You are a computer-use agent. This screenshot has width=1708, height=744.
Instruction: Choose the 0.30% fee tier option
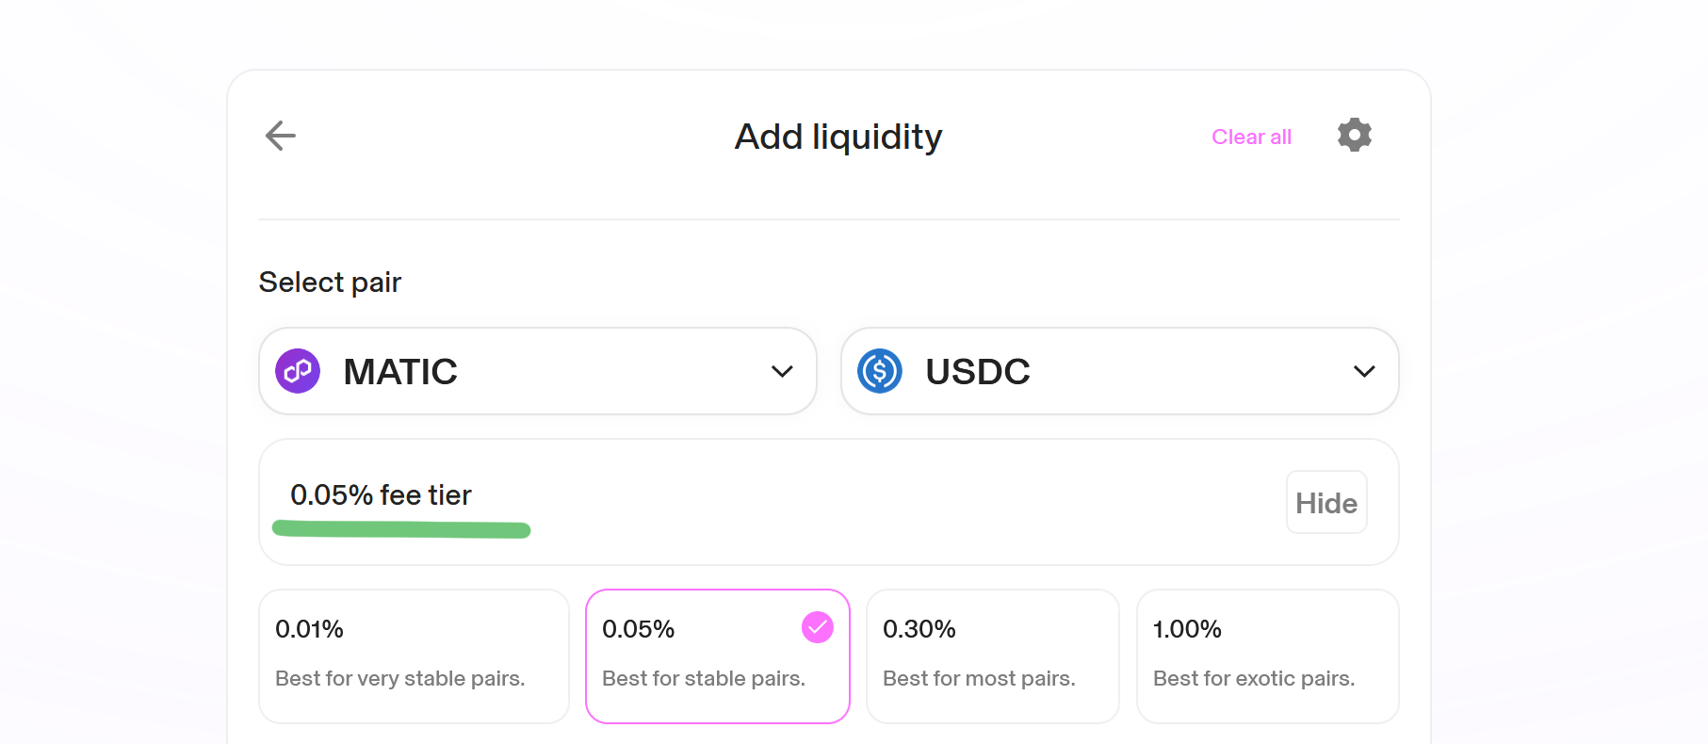[992, 656]
